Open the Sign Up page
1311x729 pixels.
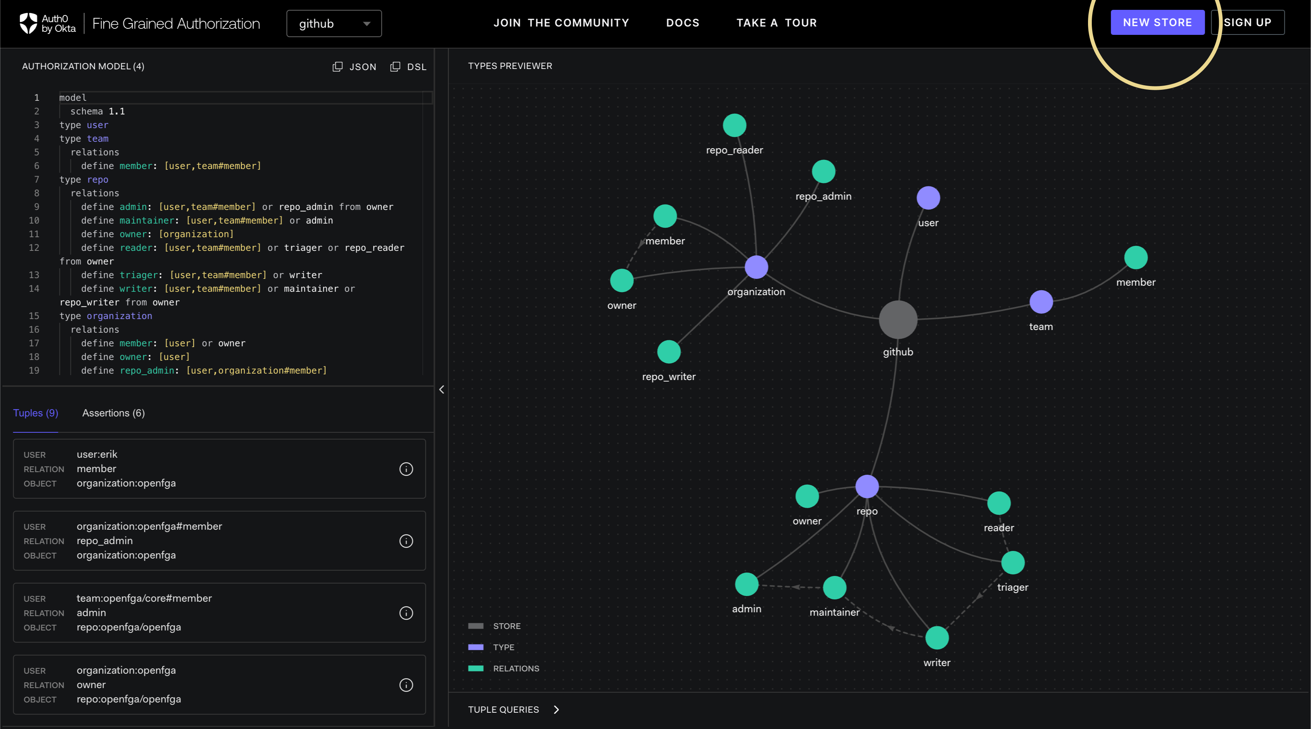1247,22
